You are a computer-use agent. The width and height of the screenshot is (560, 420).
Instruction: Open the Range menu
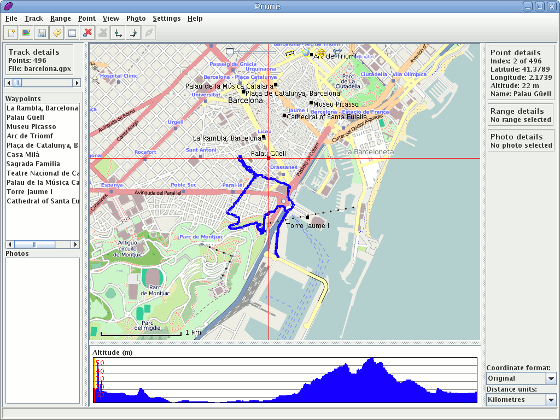point(61,19)
